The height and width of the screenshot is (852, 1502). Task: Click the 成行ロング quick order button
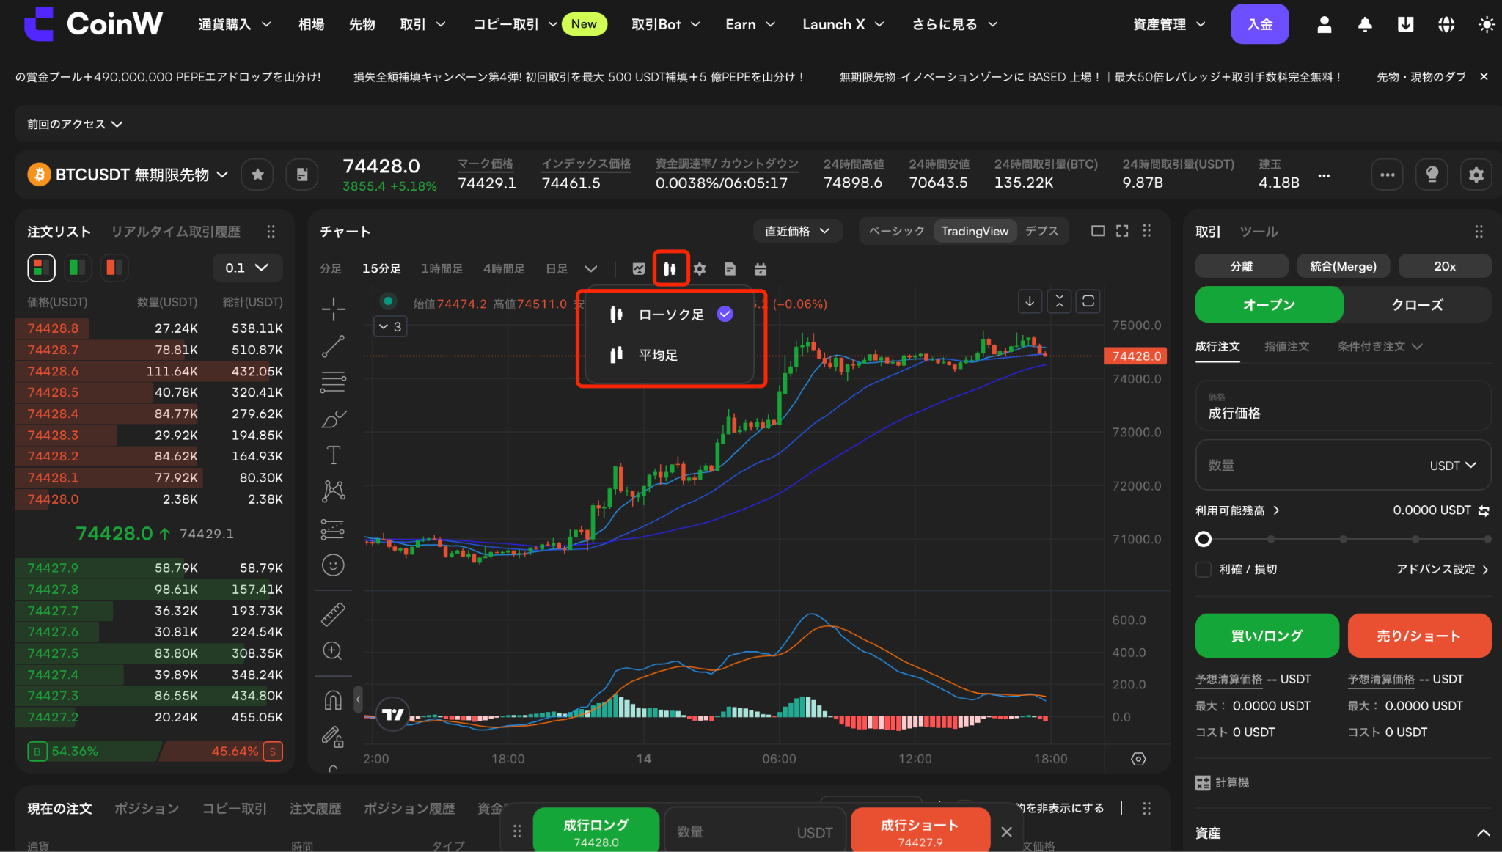596,831
